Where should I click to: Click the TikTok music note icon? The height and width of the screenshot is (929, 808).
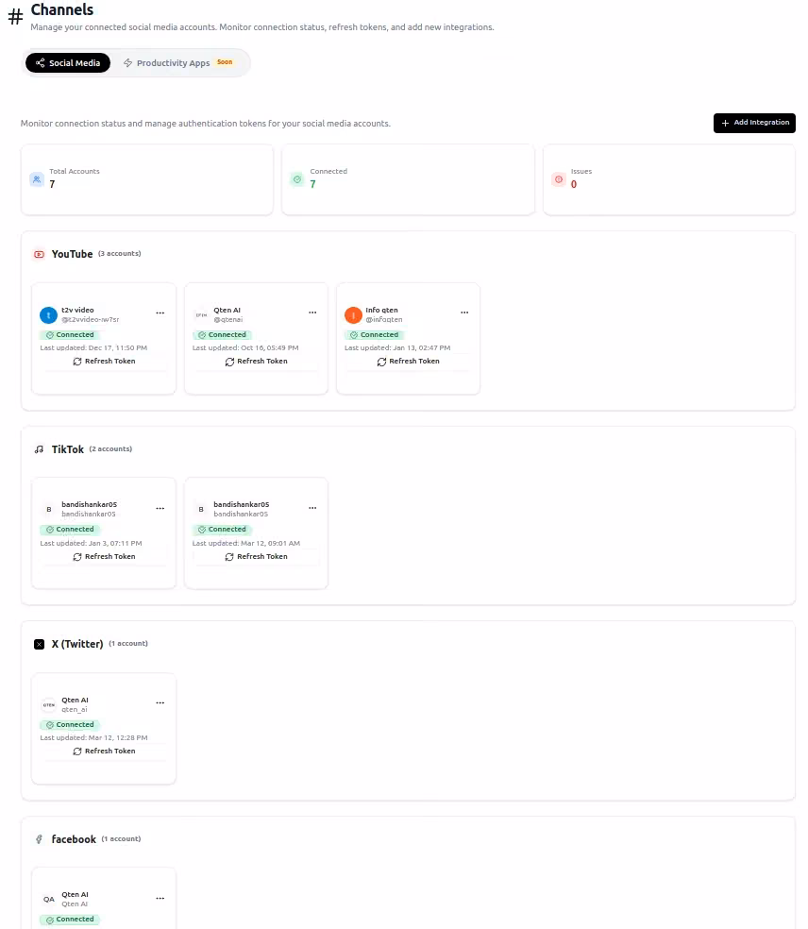pos(39,449)
